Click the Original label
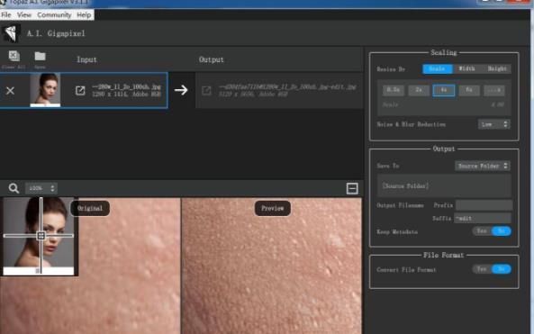 click(x=90, y=208)
